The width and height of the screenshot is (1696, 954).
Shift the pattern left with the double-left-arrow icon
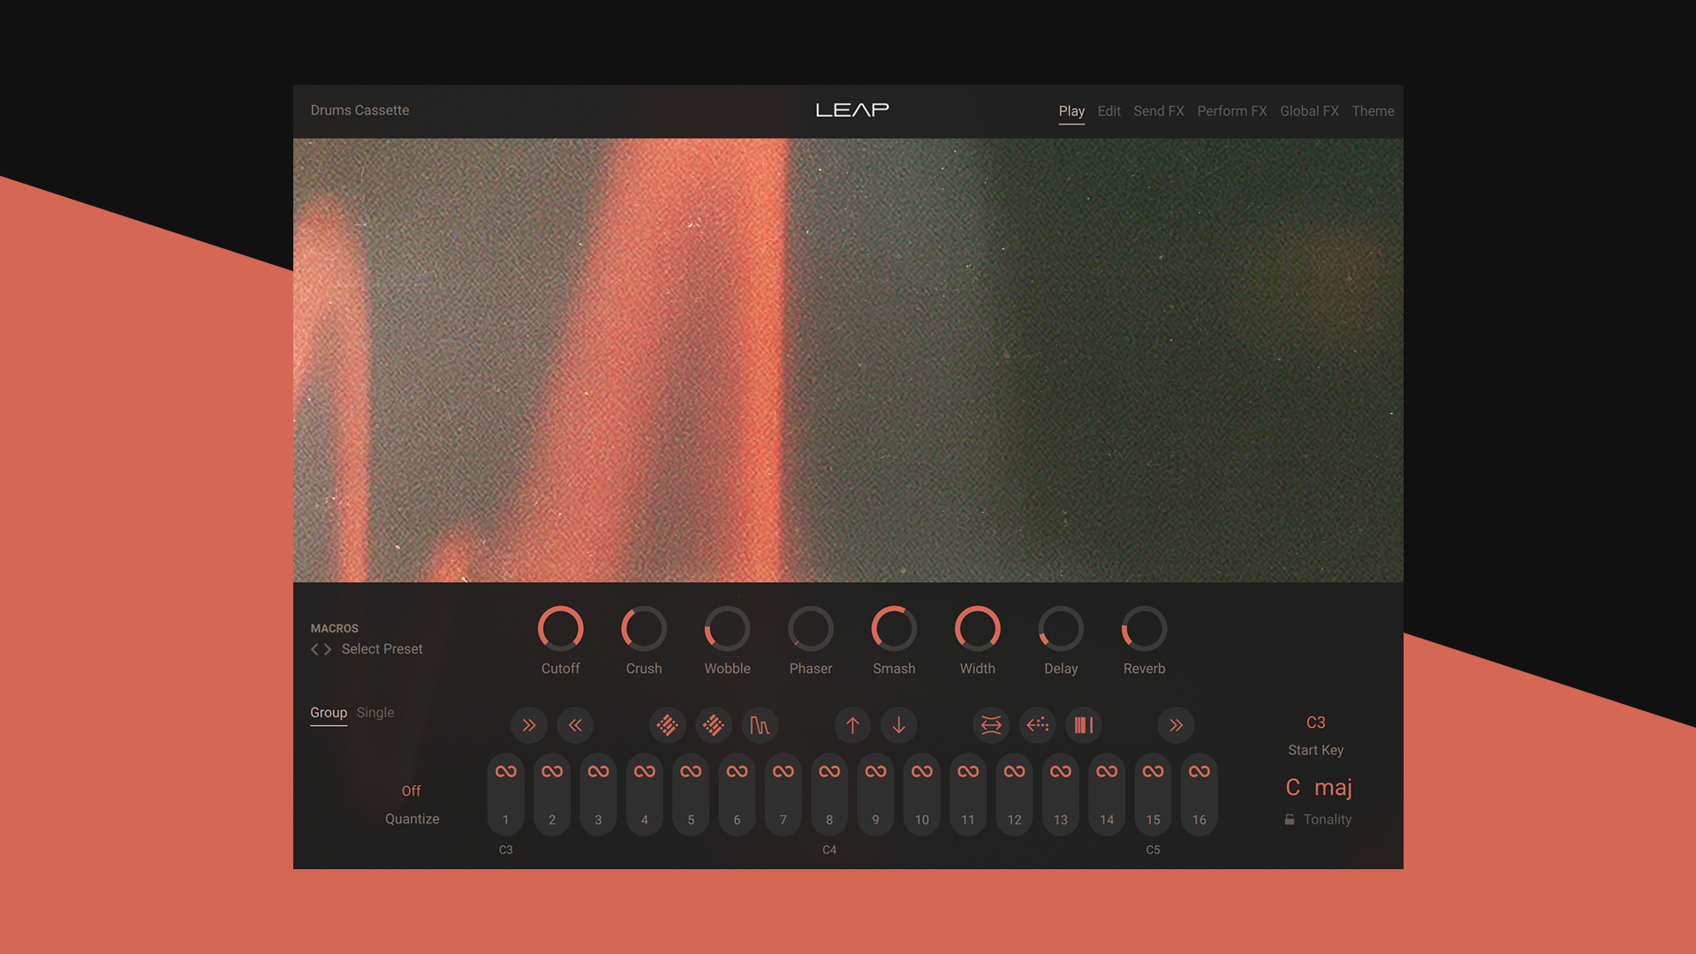click(x=575, y=725)
